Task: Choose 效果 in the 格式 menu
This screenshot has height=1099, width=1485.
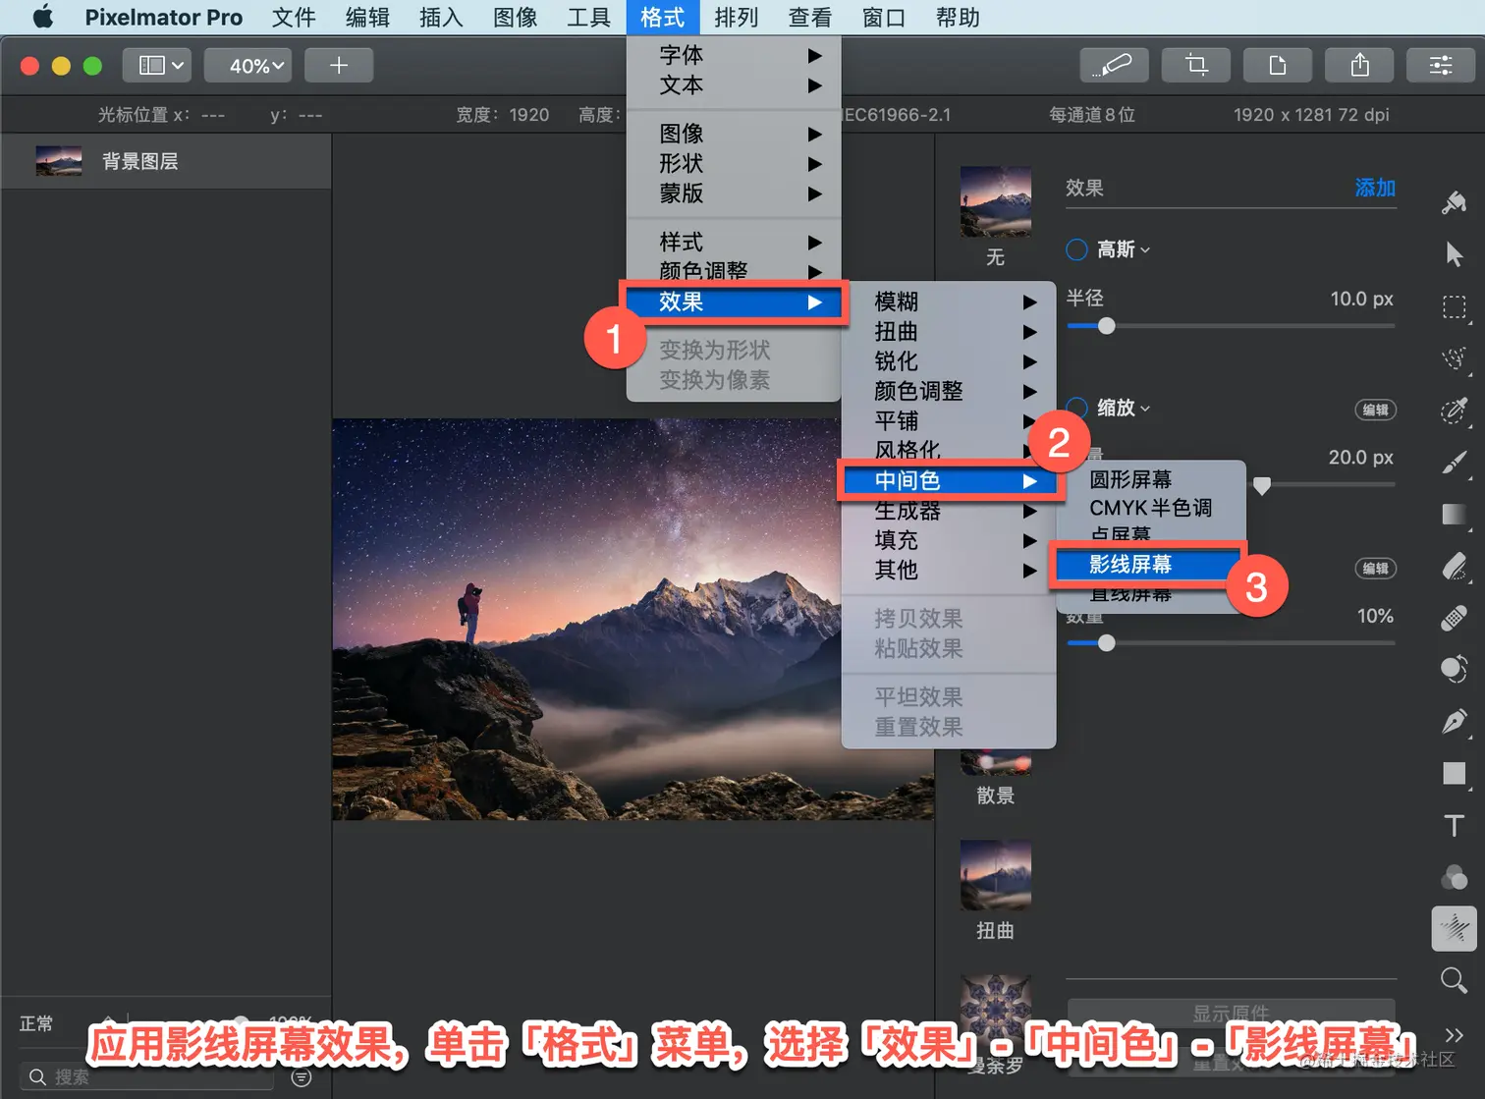Action: click(x=734, y=302)
